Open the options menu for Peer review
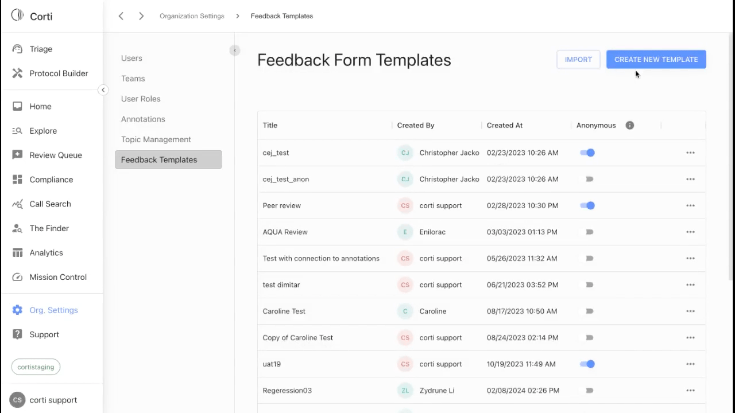The height and width of the screenshot is (413, 735). coord(690,206)
